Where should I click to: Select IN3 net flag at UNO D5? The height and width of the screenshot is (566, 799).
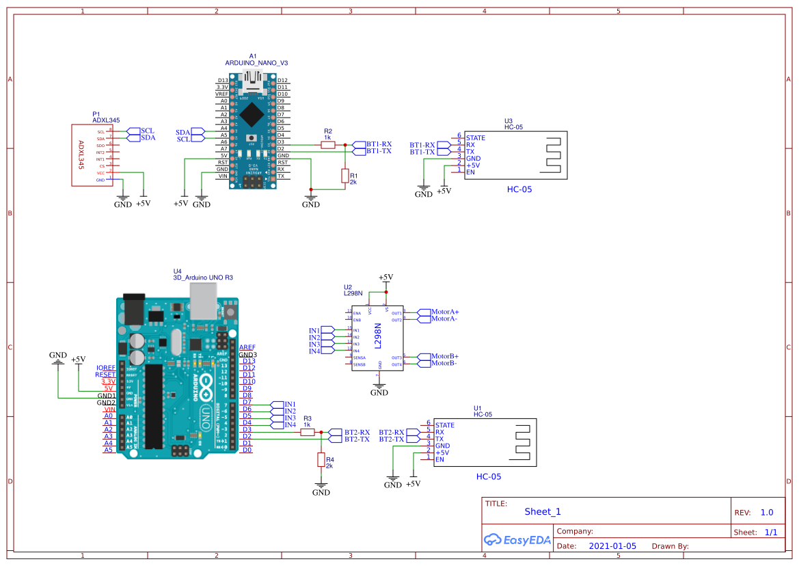pos(283,418)
